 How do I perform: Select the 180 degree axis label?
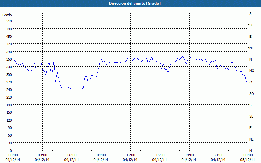point(9,105)
